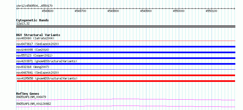Viewport: 243px width, 110px height.
Task: Click the 12p13.32 band label
Action: point(23,24)
